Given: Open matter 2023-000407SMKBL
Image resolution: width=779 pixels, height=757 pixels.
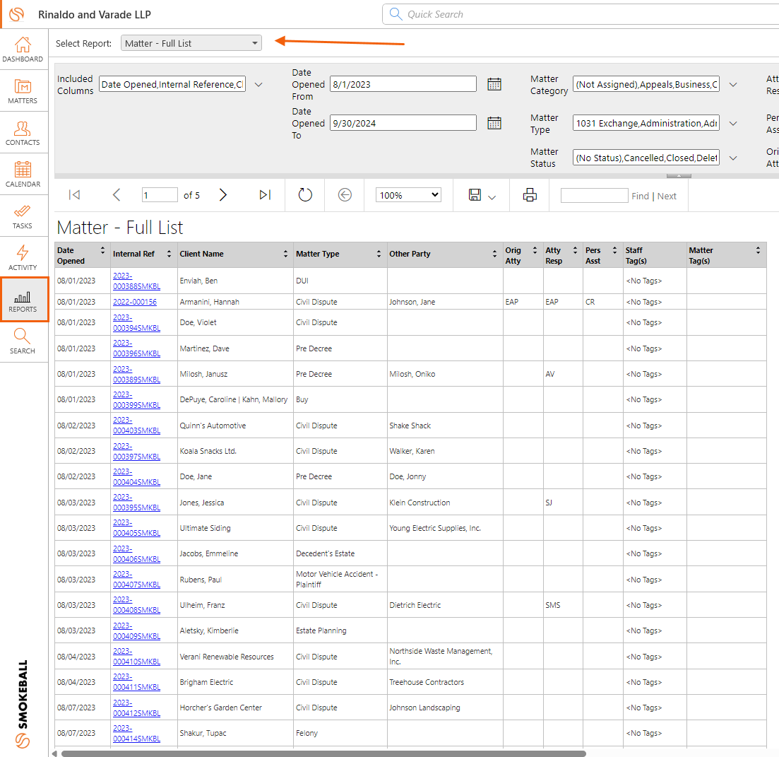Looking at the screenshot, I should [136, 579].
